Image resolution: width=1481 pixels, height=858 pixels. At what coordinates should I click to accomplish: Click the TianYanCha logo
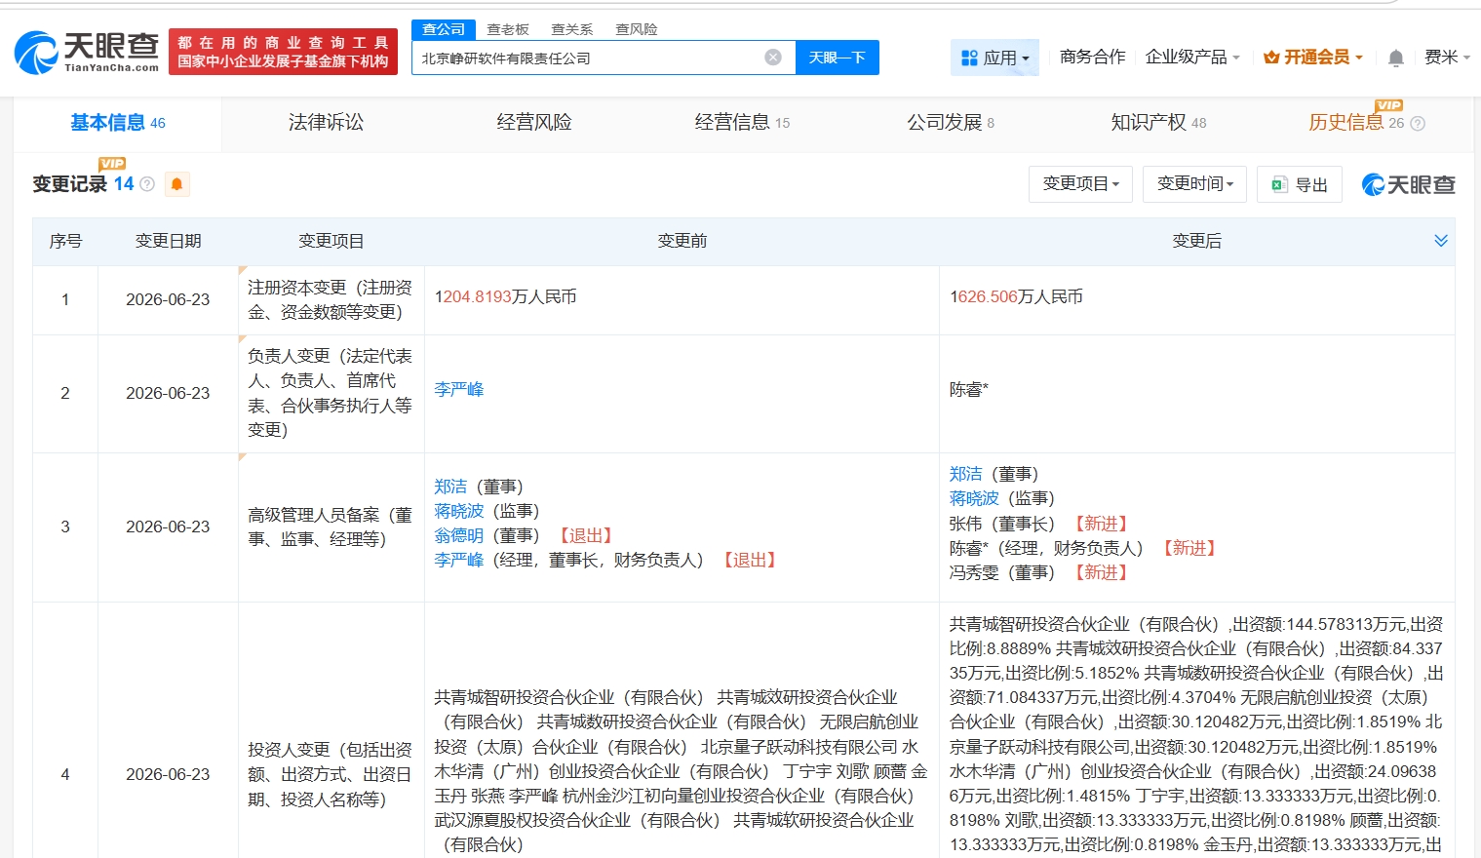pyautogui.click(x=87, y=52)
